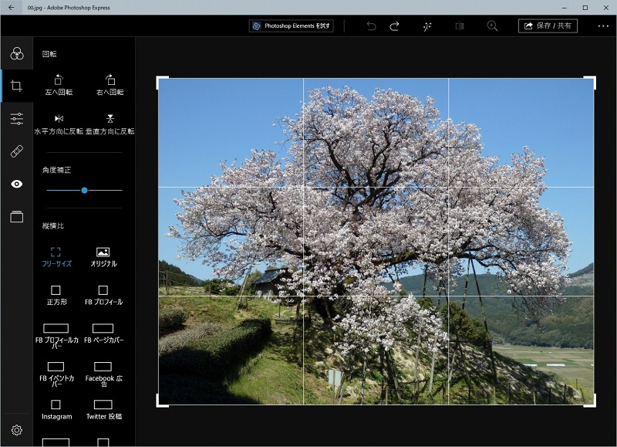Click the 角度補正 straighten slider handle
The height and width of the screenshot is (447, 617).
tap(84, 190)
